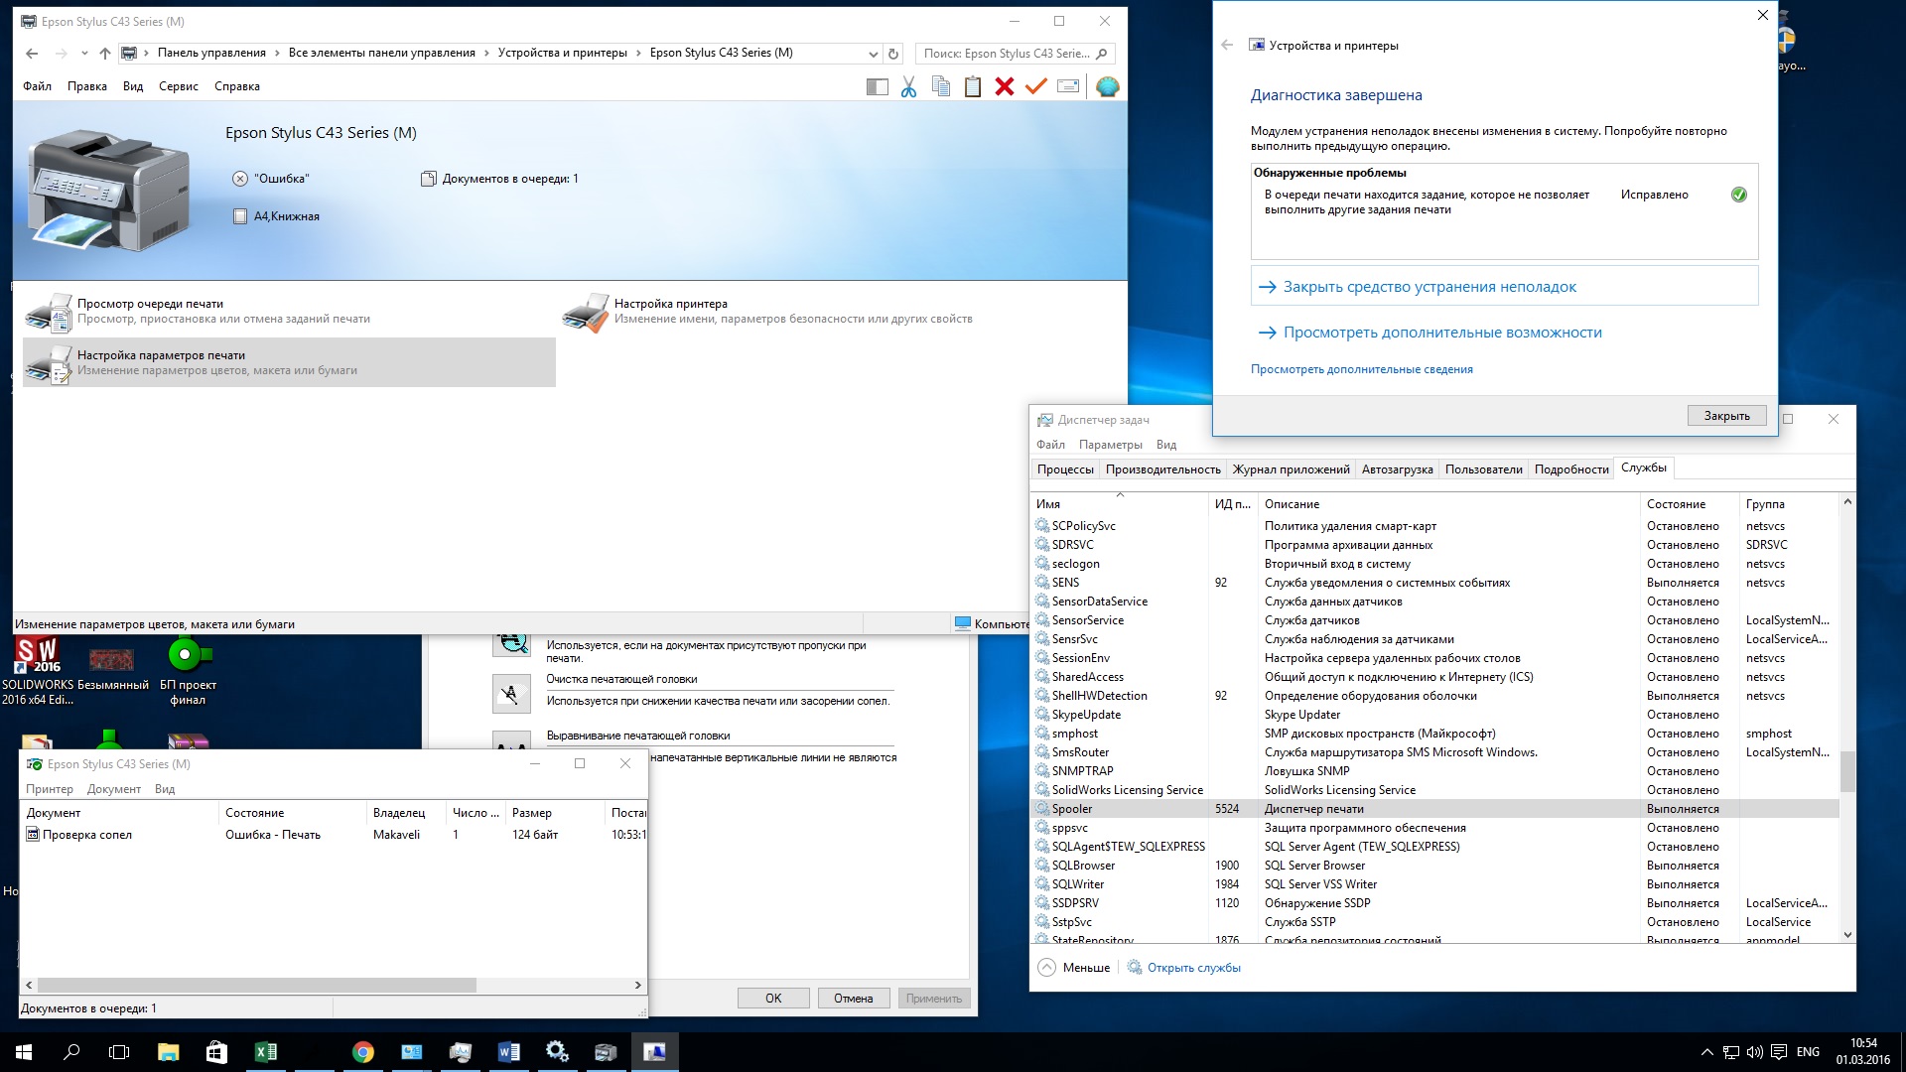The width and height of the screenshot is (1906, 1072).
Task: Click the Открыть службы link
Action: (x=1193, y=968)
